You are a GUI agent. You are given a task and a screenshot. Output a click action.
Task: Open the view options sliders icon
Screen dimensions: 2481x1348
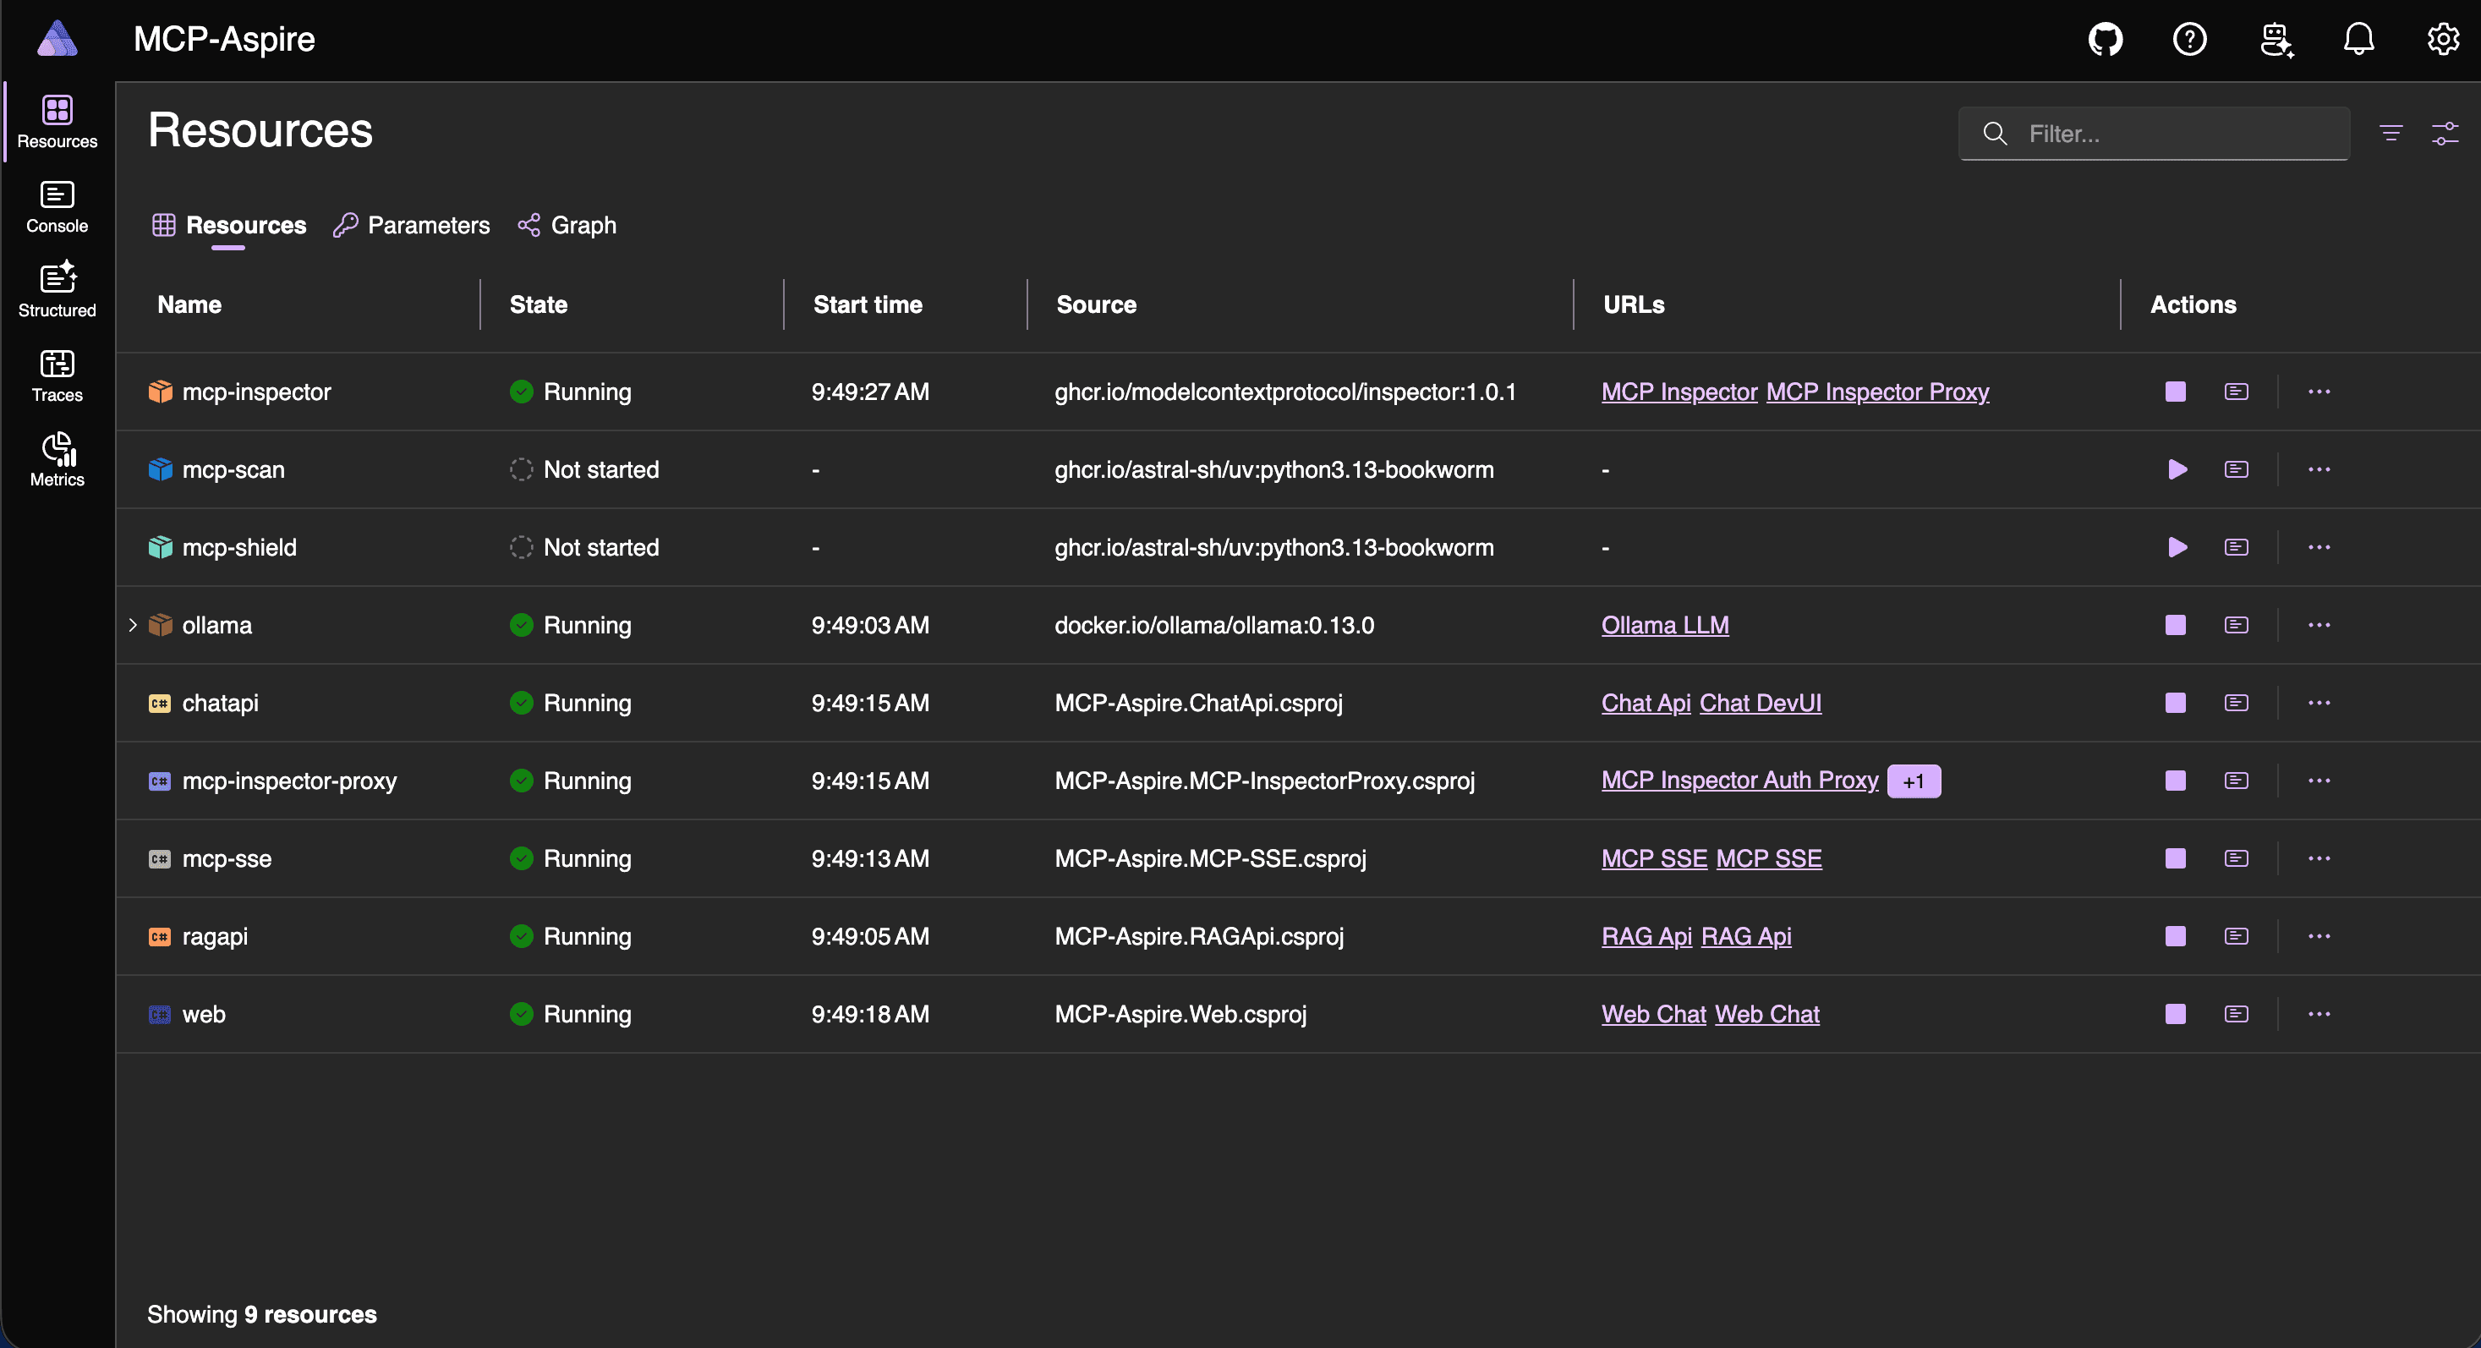click(x=2445, y=133)
